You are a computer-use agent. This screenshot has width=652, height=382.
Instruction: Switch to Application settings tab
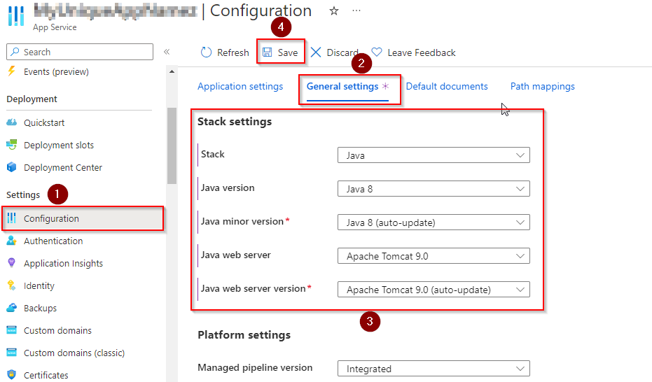click(x=240, y=86)
